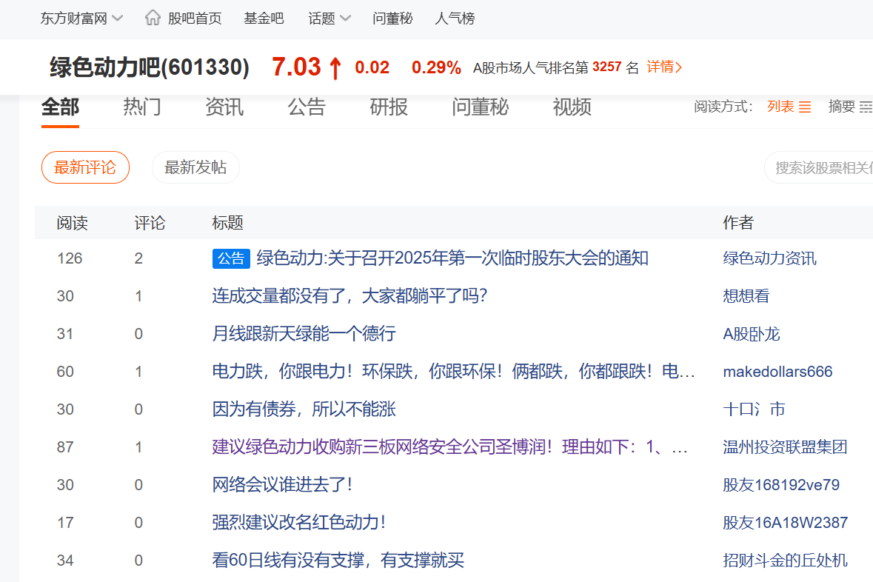Open author 想想看 profile
Viewport: 873px width, 582px height.
[x=746, y=295]
